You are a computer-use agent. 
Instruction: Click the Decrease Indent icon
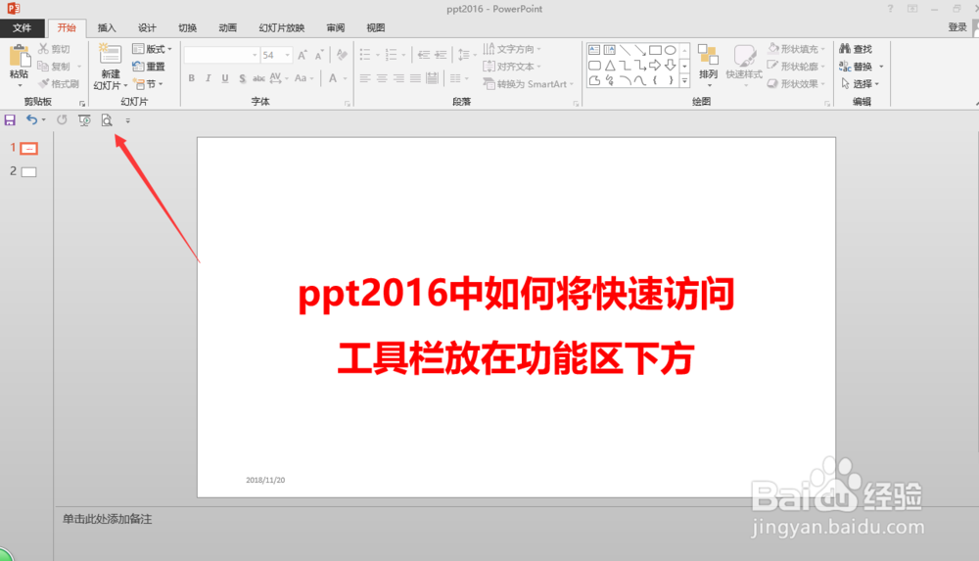424,55
